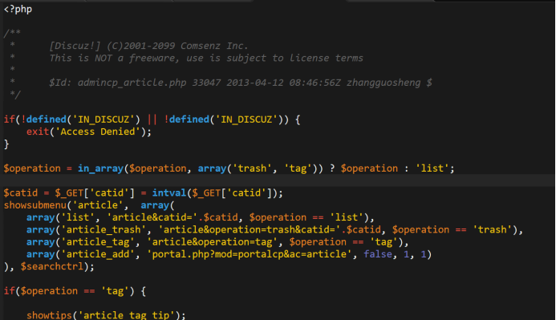
Task: Click the date '2013-04-12' in the header comment
Action: [255, 83]
